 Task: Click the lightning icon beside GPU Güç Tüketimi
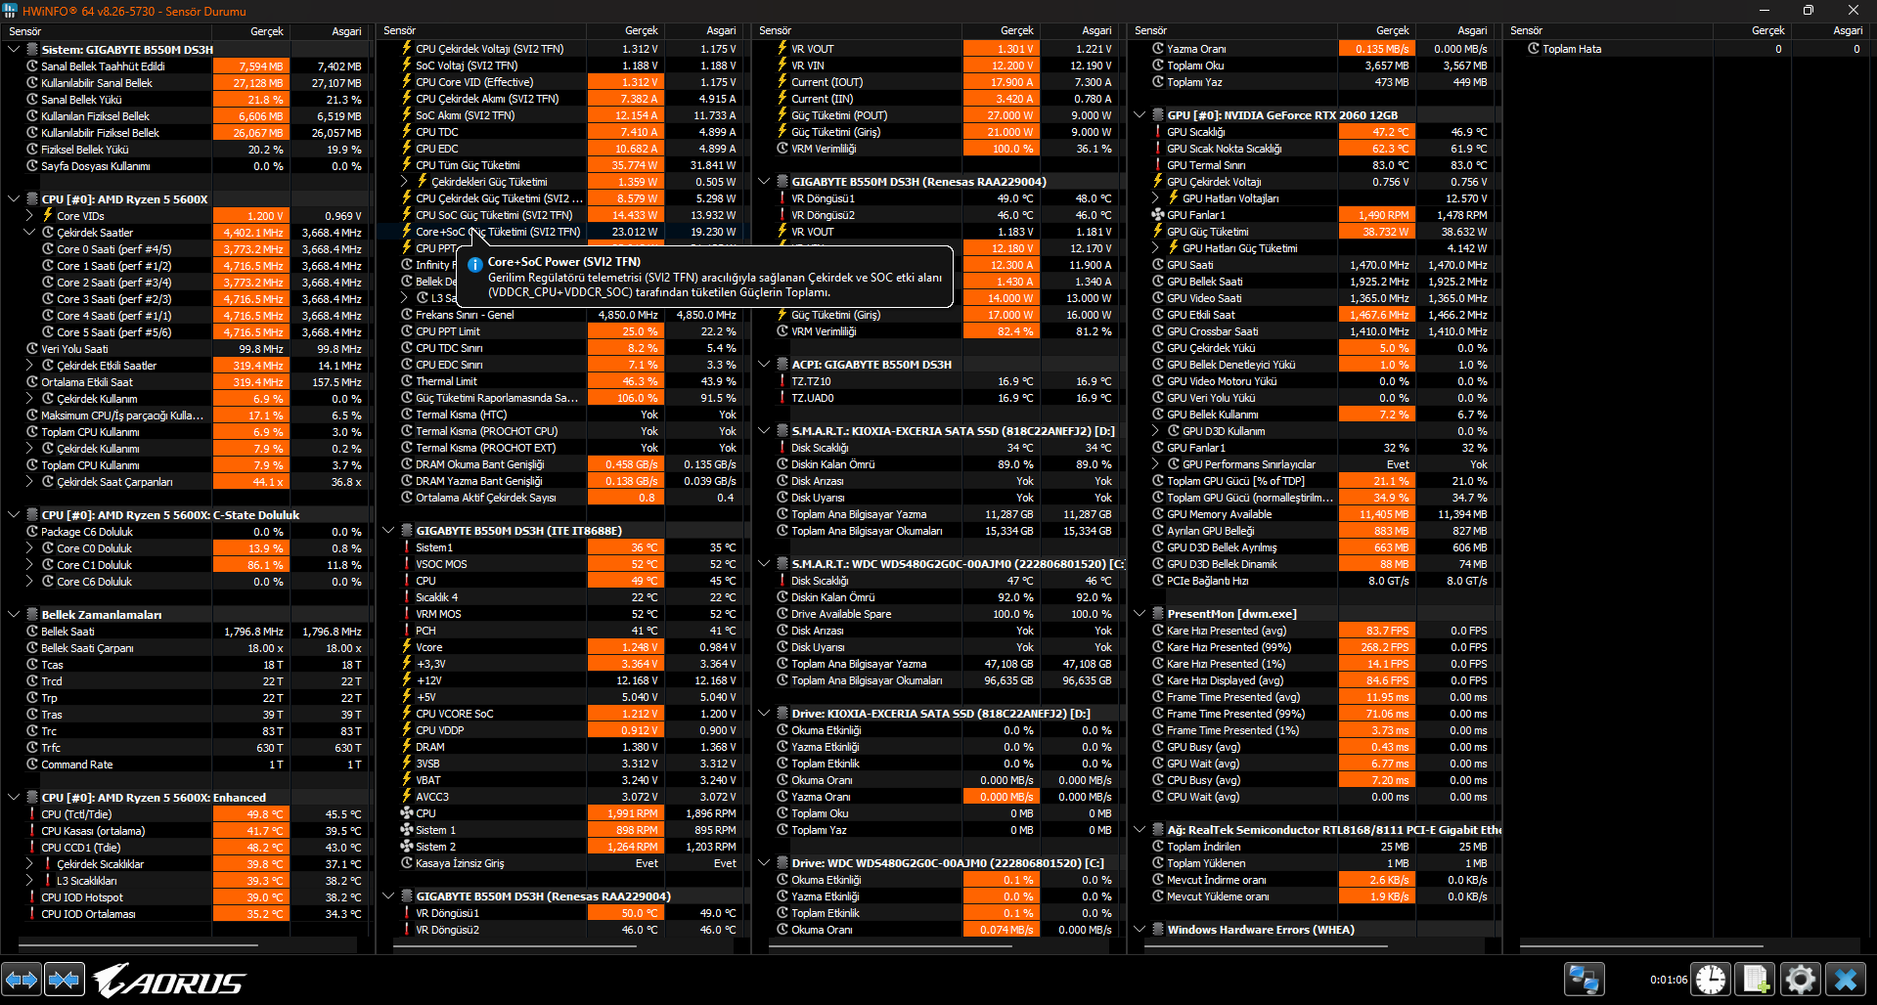1158,232
